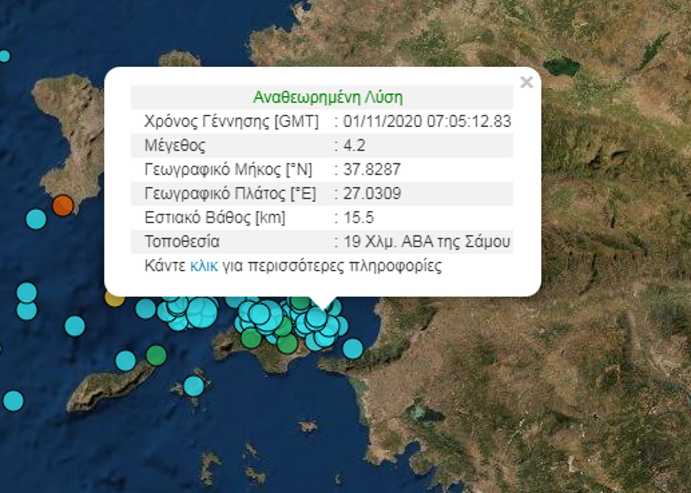Select cyan marker touching the lone green marker
691x493 pixels.
click(x=125, y=360)
